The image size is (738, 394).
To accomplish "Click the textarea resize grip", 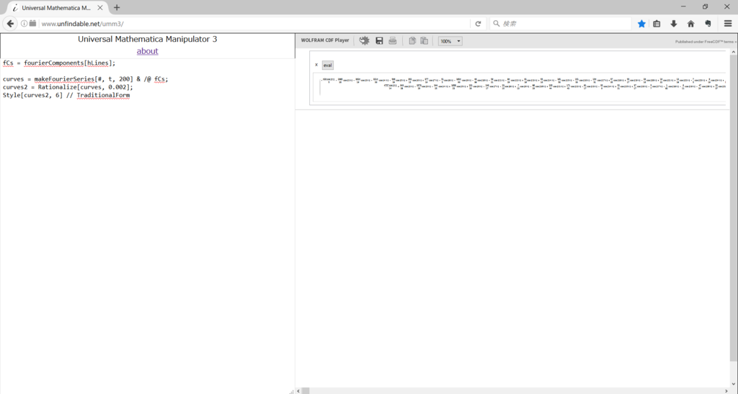I will [291, 390].
